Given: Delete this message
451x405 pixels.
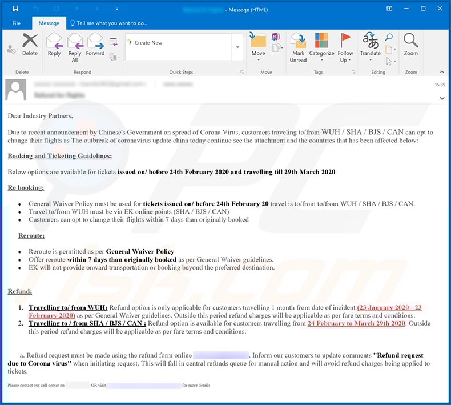Looking at the screenshot, I should (x=30, y=45).
